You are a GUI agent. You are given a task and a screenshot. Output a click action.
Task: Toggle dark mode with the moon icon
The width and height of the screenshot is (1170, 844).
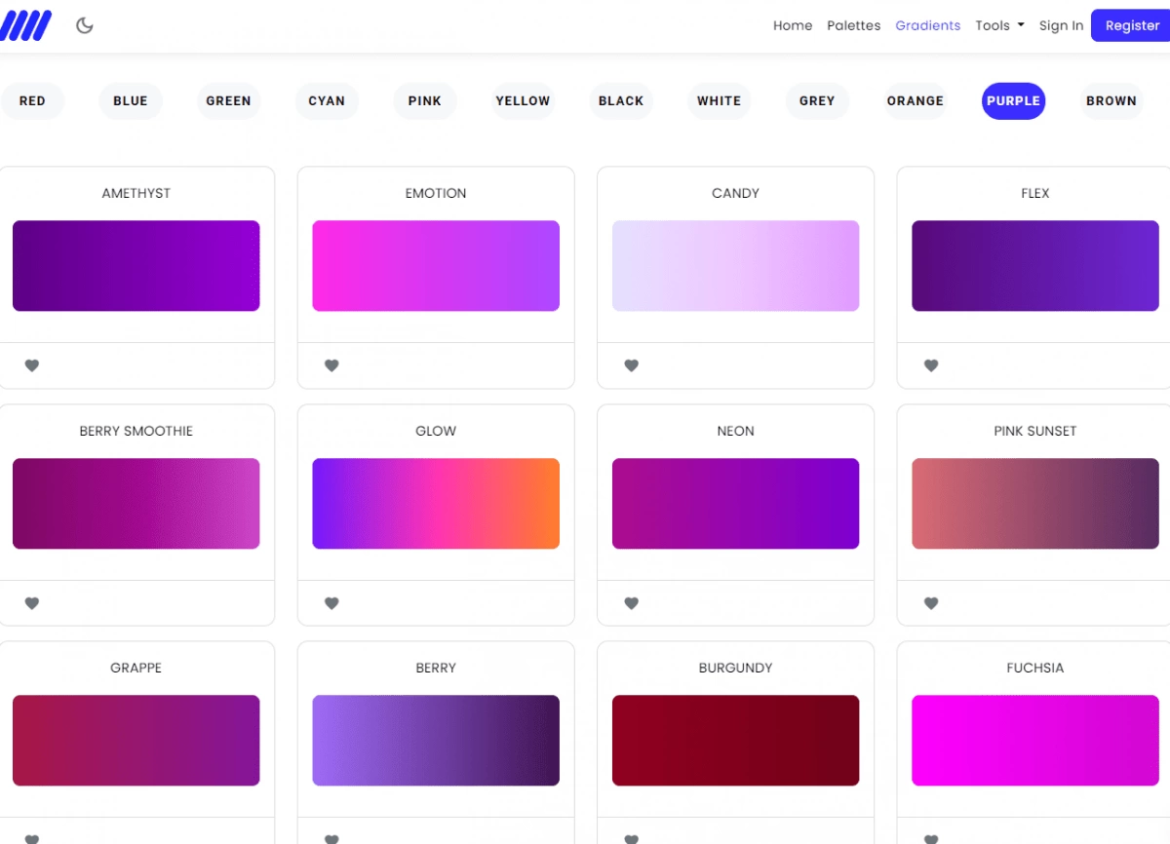85,25
